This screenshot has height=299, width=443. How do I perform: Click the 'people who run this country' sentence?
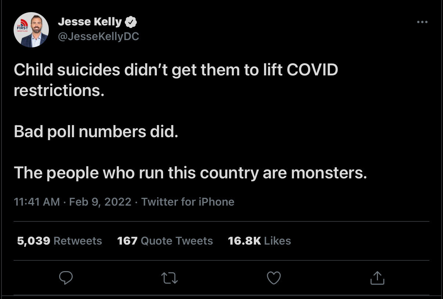(x=190, y=173)
